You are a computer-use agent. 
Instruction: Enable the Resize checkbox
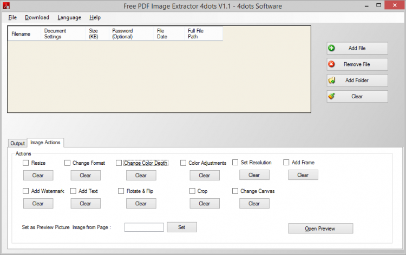[x=25, y=163]
